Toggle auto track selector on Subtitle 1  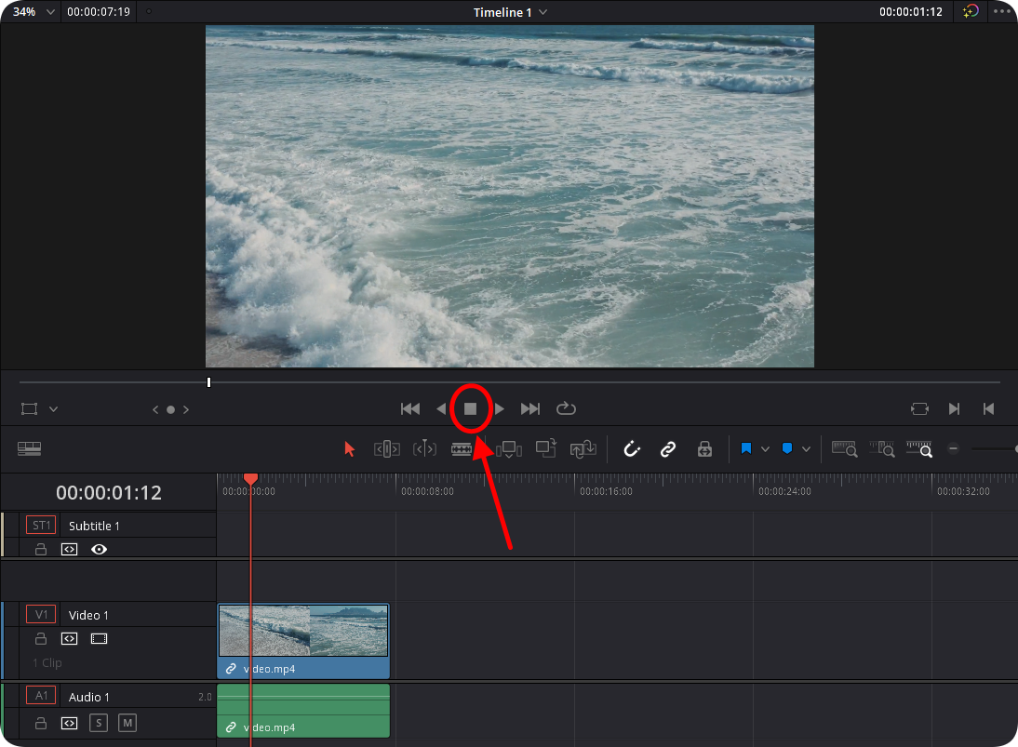pos(70,549)
